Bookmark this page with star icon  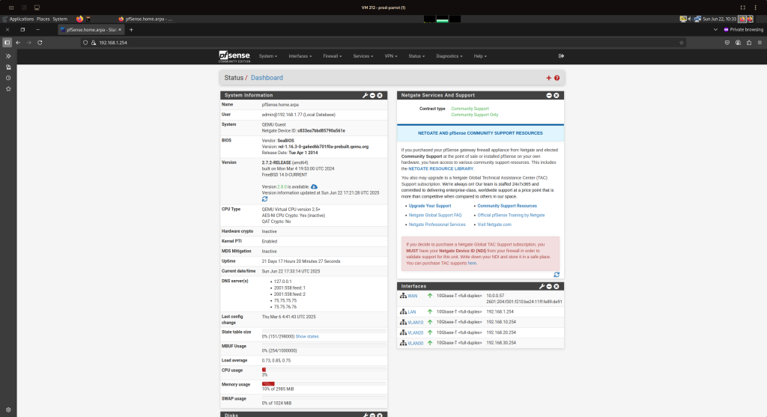tap(681, 43)
